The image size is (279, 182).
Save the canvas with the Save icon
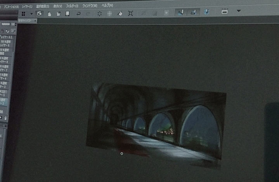coord(68,14)
